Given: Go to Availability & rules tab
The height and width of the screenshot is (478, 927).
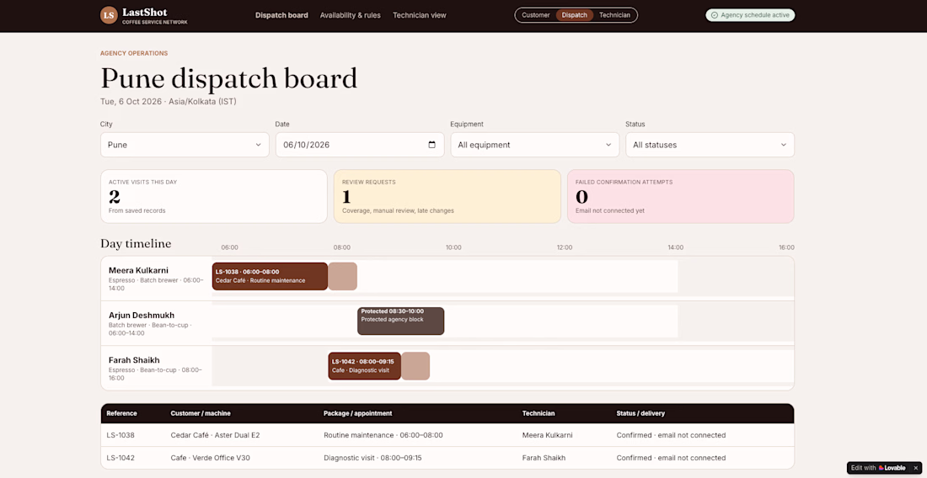Looking at the screenshot, I should 350,15.
